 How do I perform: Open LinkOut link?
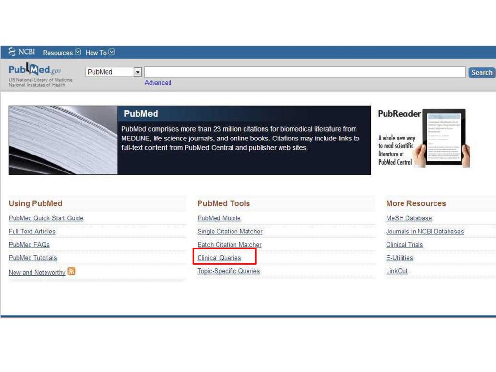[397, 271]
